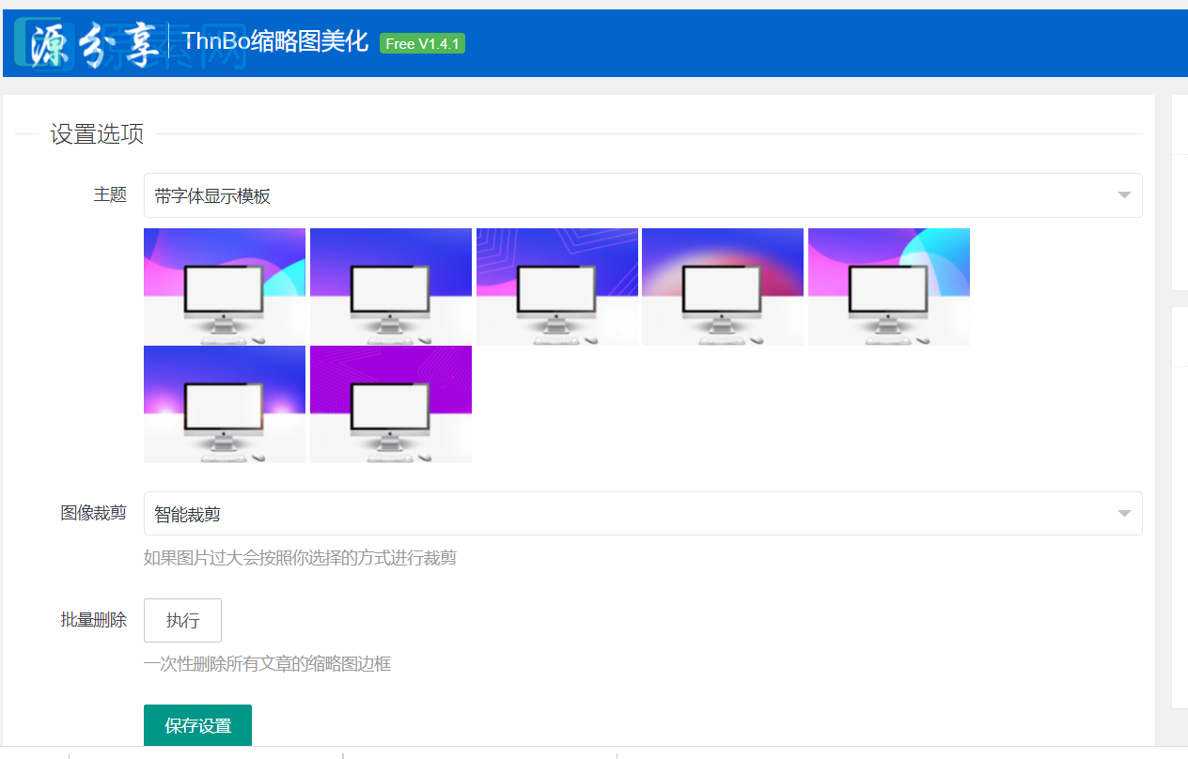Click the Free V1.4.1 version badge
This screenshot has width=1188, height=759.
pyautogui.click(x=422, y=43)
